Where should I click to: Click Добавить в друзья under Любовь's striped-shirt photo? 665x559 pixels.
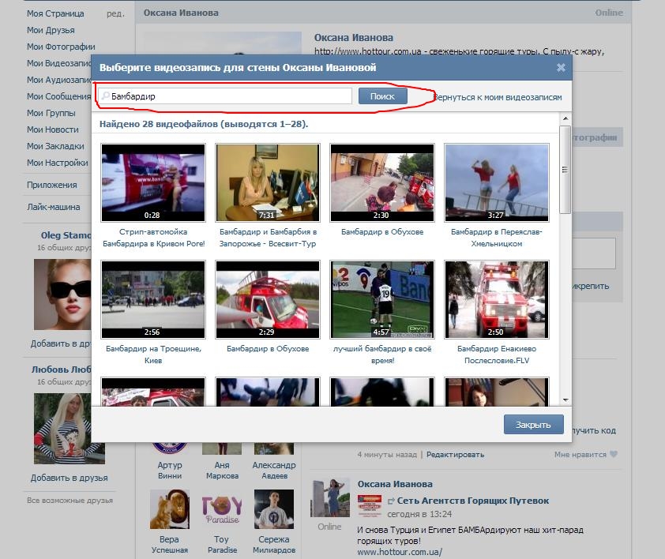point(70,478)
